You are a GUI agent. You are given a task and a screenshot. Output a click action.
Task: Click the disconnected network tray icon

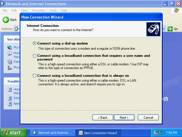coord(156,133)
